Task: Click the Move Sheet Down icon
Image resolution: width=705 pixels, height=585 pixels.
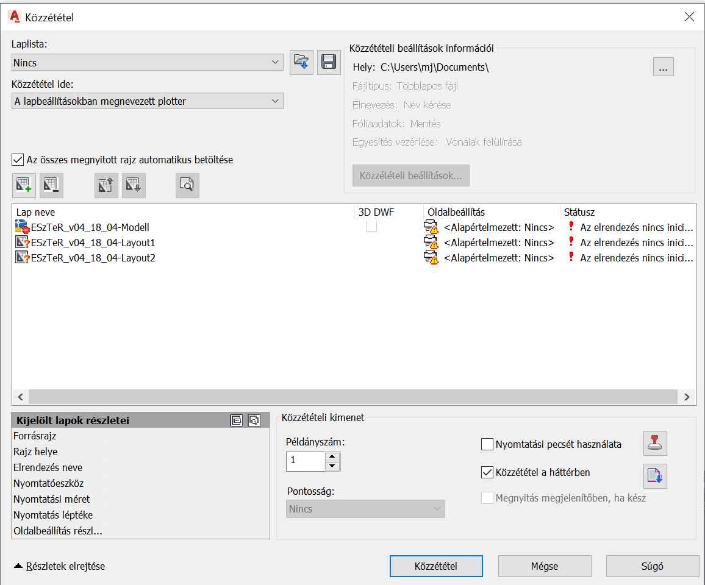Action: tap(134, 185)
